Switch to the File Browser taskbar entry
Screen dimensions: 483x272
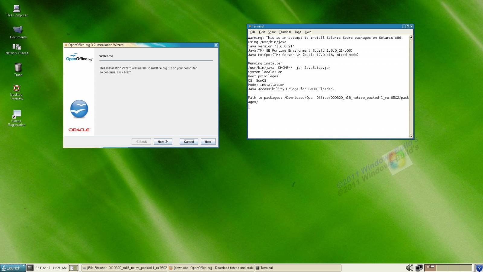(x=125, y=268)
